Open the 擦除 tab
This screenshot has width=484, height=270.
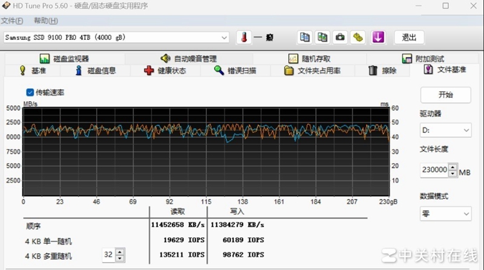382,71
